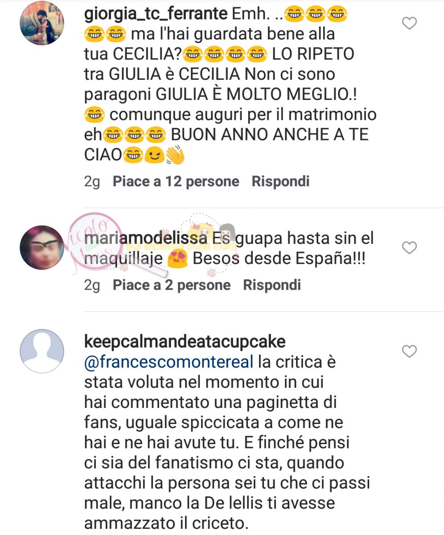Open mariamodelissa username link
The height and width of the screenshot is (535, 444).
(146, 239)
